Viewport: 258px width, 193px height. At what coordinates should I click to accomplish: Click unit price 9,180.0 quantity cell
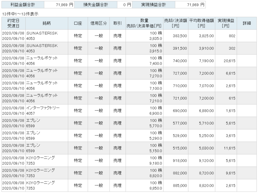(x=144, y=161)
